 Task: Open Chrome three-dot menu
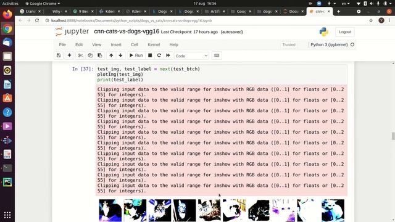(389, 20)
